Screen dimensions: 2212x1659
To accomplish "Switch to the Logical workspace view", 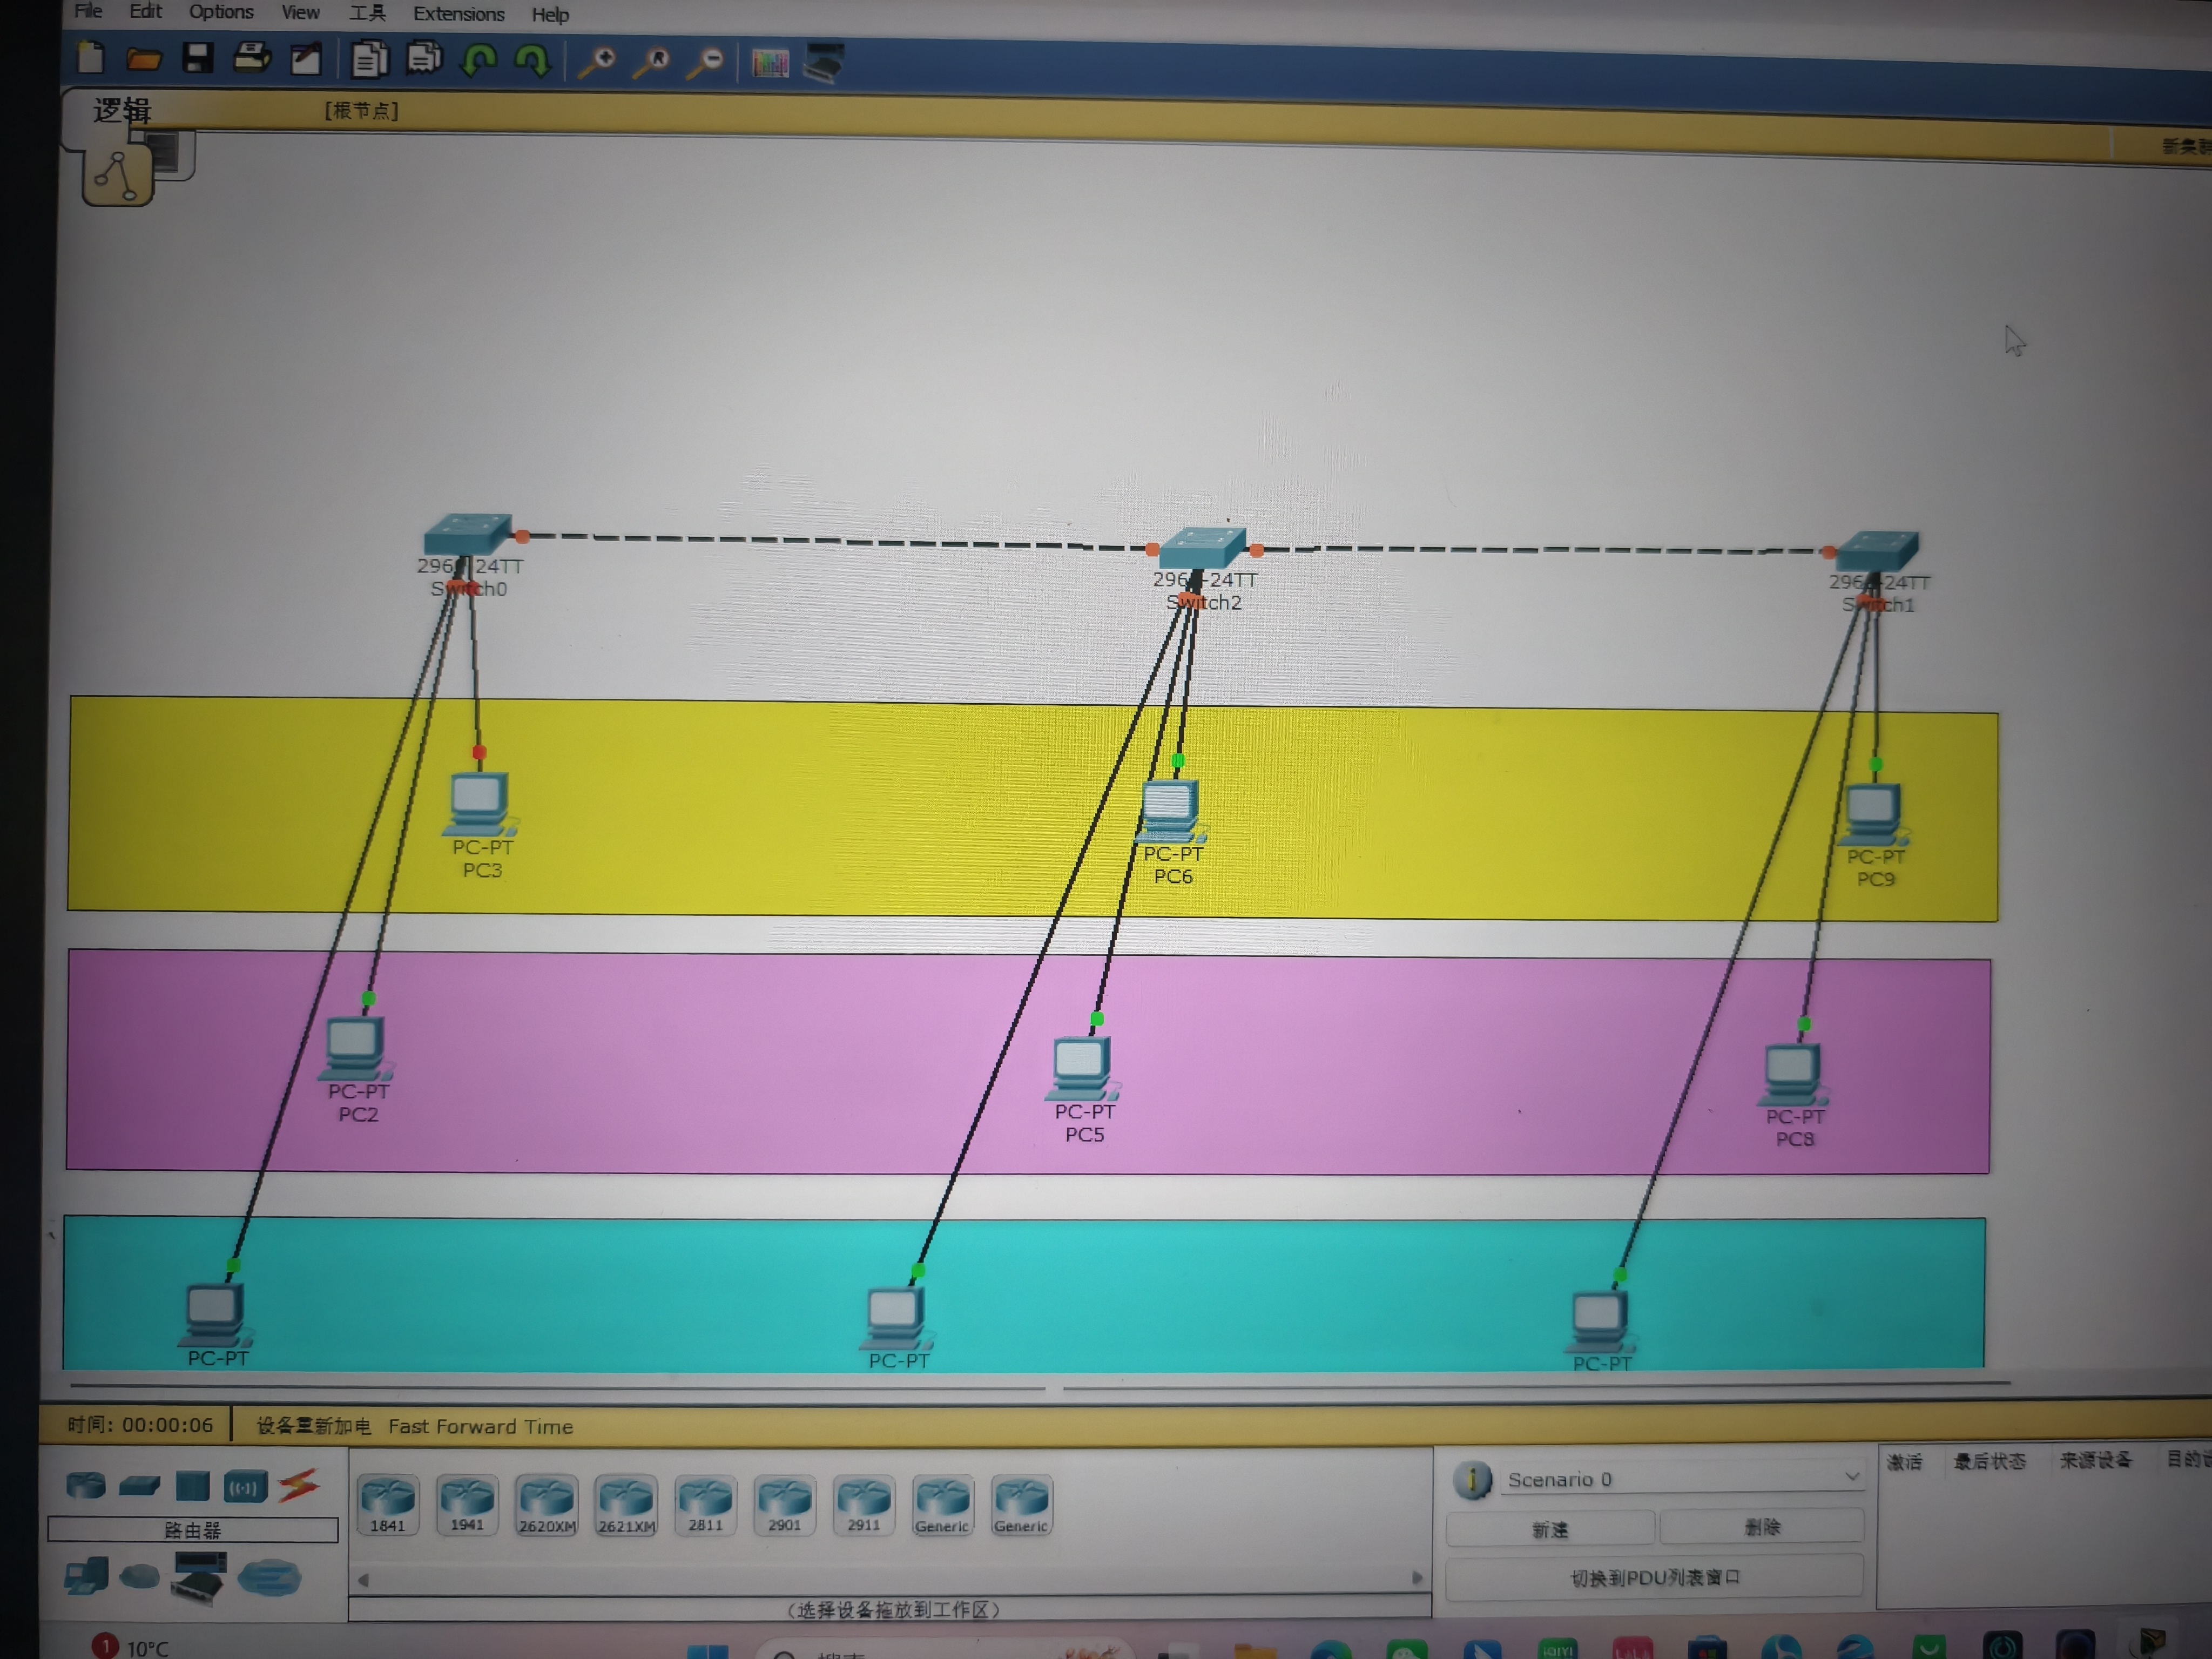I will [121, 110].
